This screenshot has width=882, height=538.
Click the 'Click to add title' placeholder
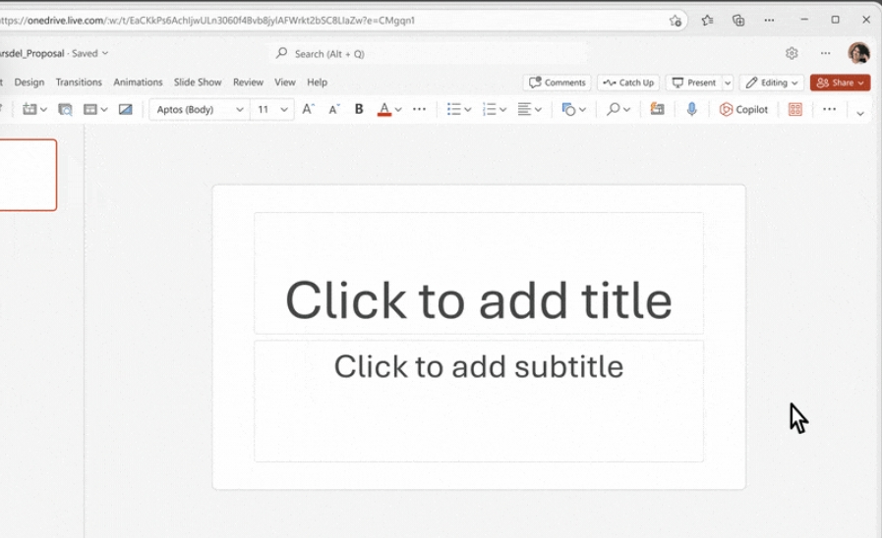click(x=478, y=299)
